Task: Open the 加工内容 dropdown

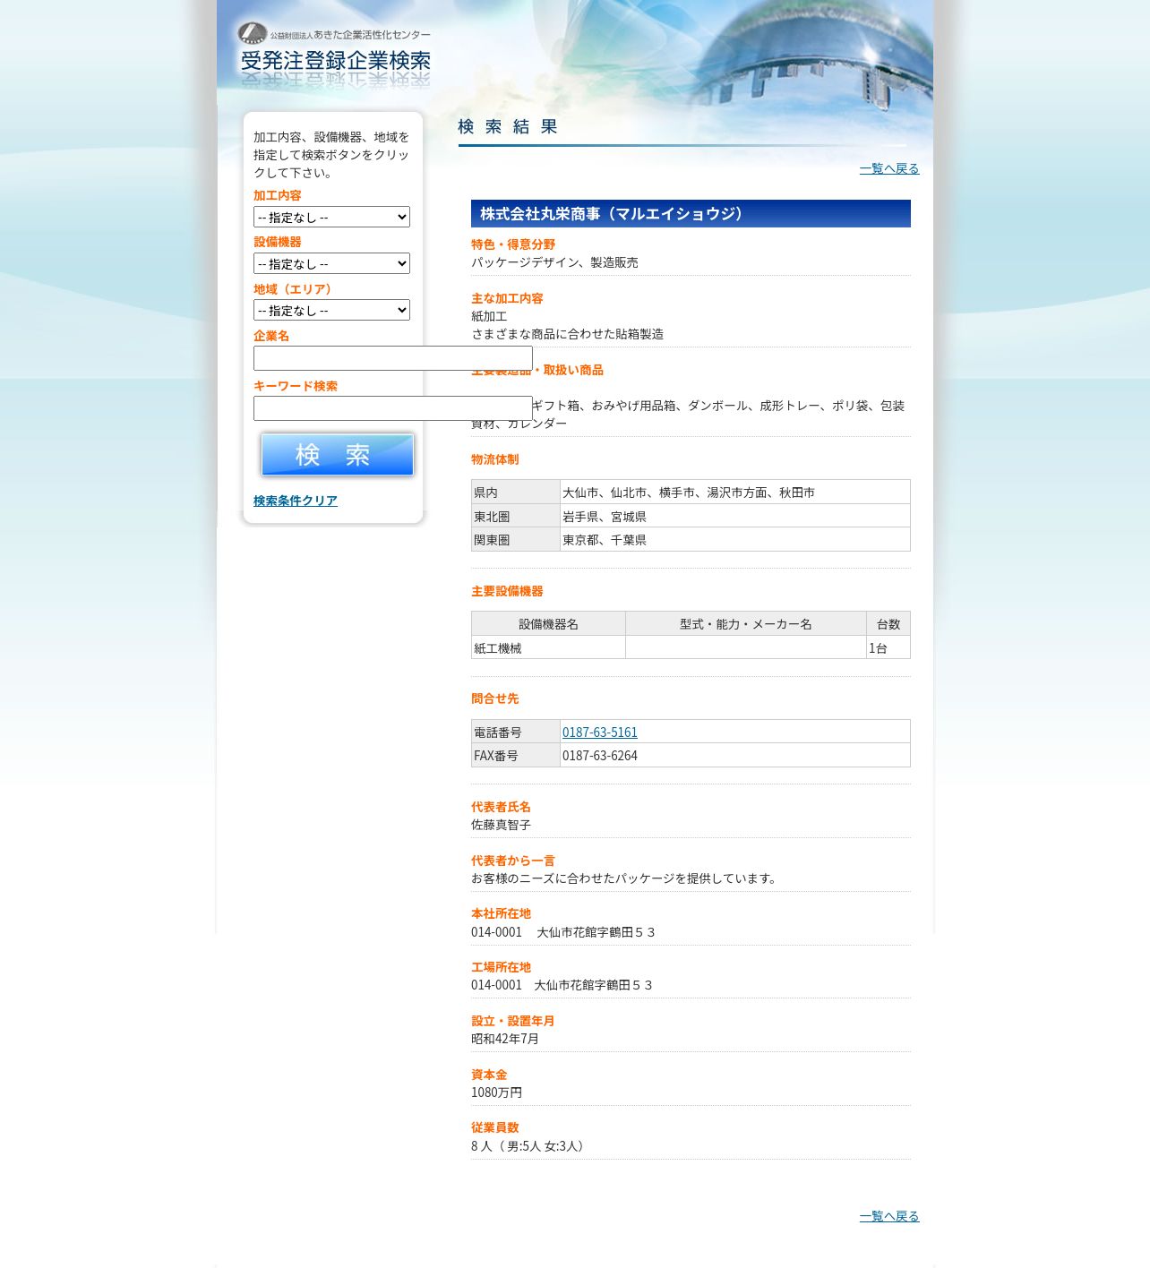Action: (331, 217)
